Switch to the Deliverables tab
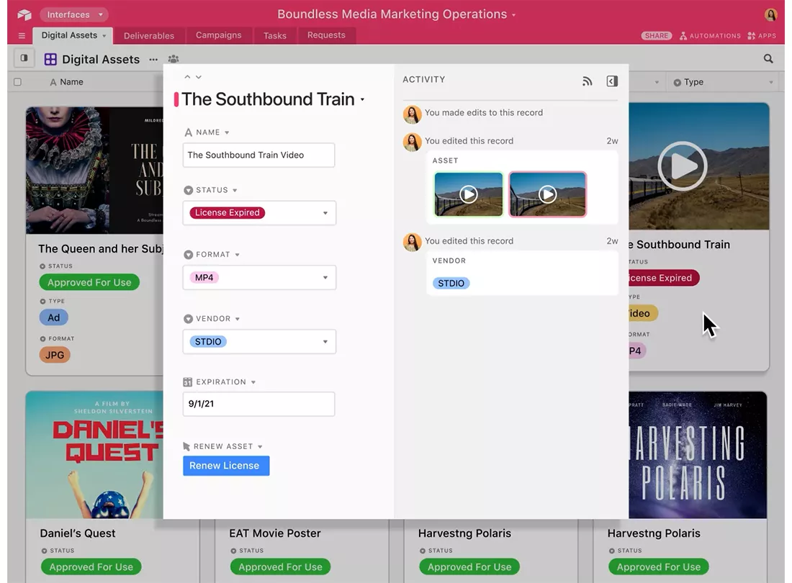This screenshot has width=792, height=583. coord(149,35)
